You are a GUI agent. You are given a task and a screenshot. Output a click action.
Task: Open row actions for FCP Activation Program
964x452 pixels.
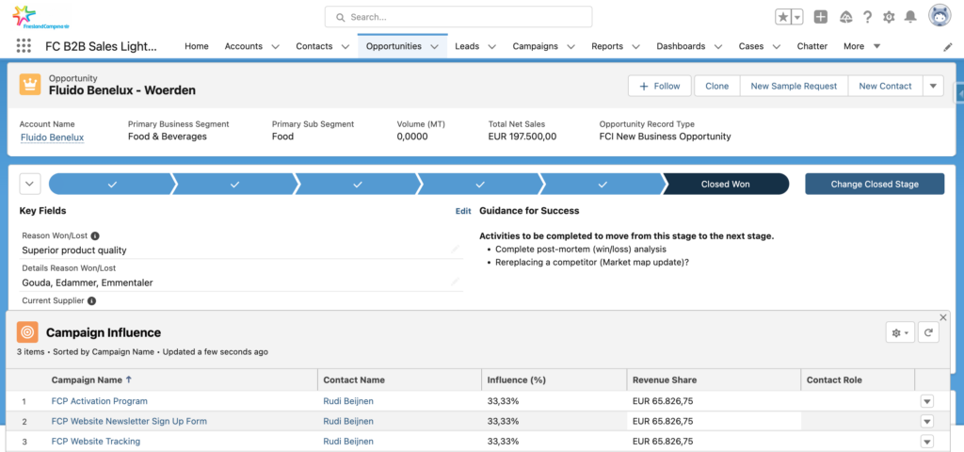coord(927,401)
